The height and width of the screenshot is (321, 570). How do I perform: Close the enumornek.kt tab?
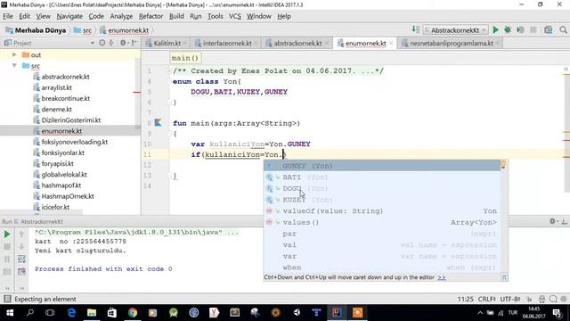391,44
